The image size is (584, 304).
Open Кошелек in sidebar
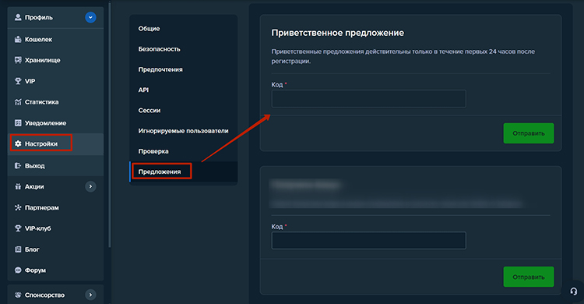55,39
